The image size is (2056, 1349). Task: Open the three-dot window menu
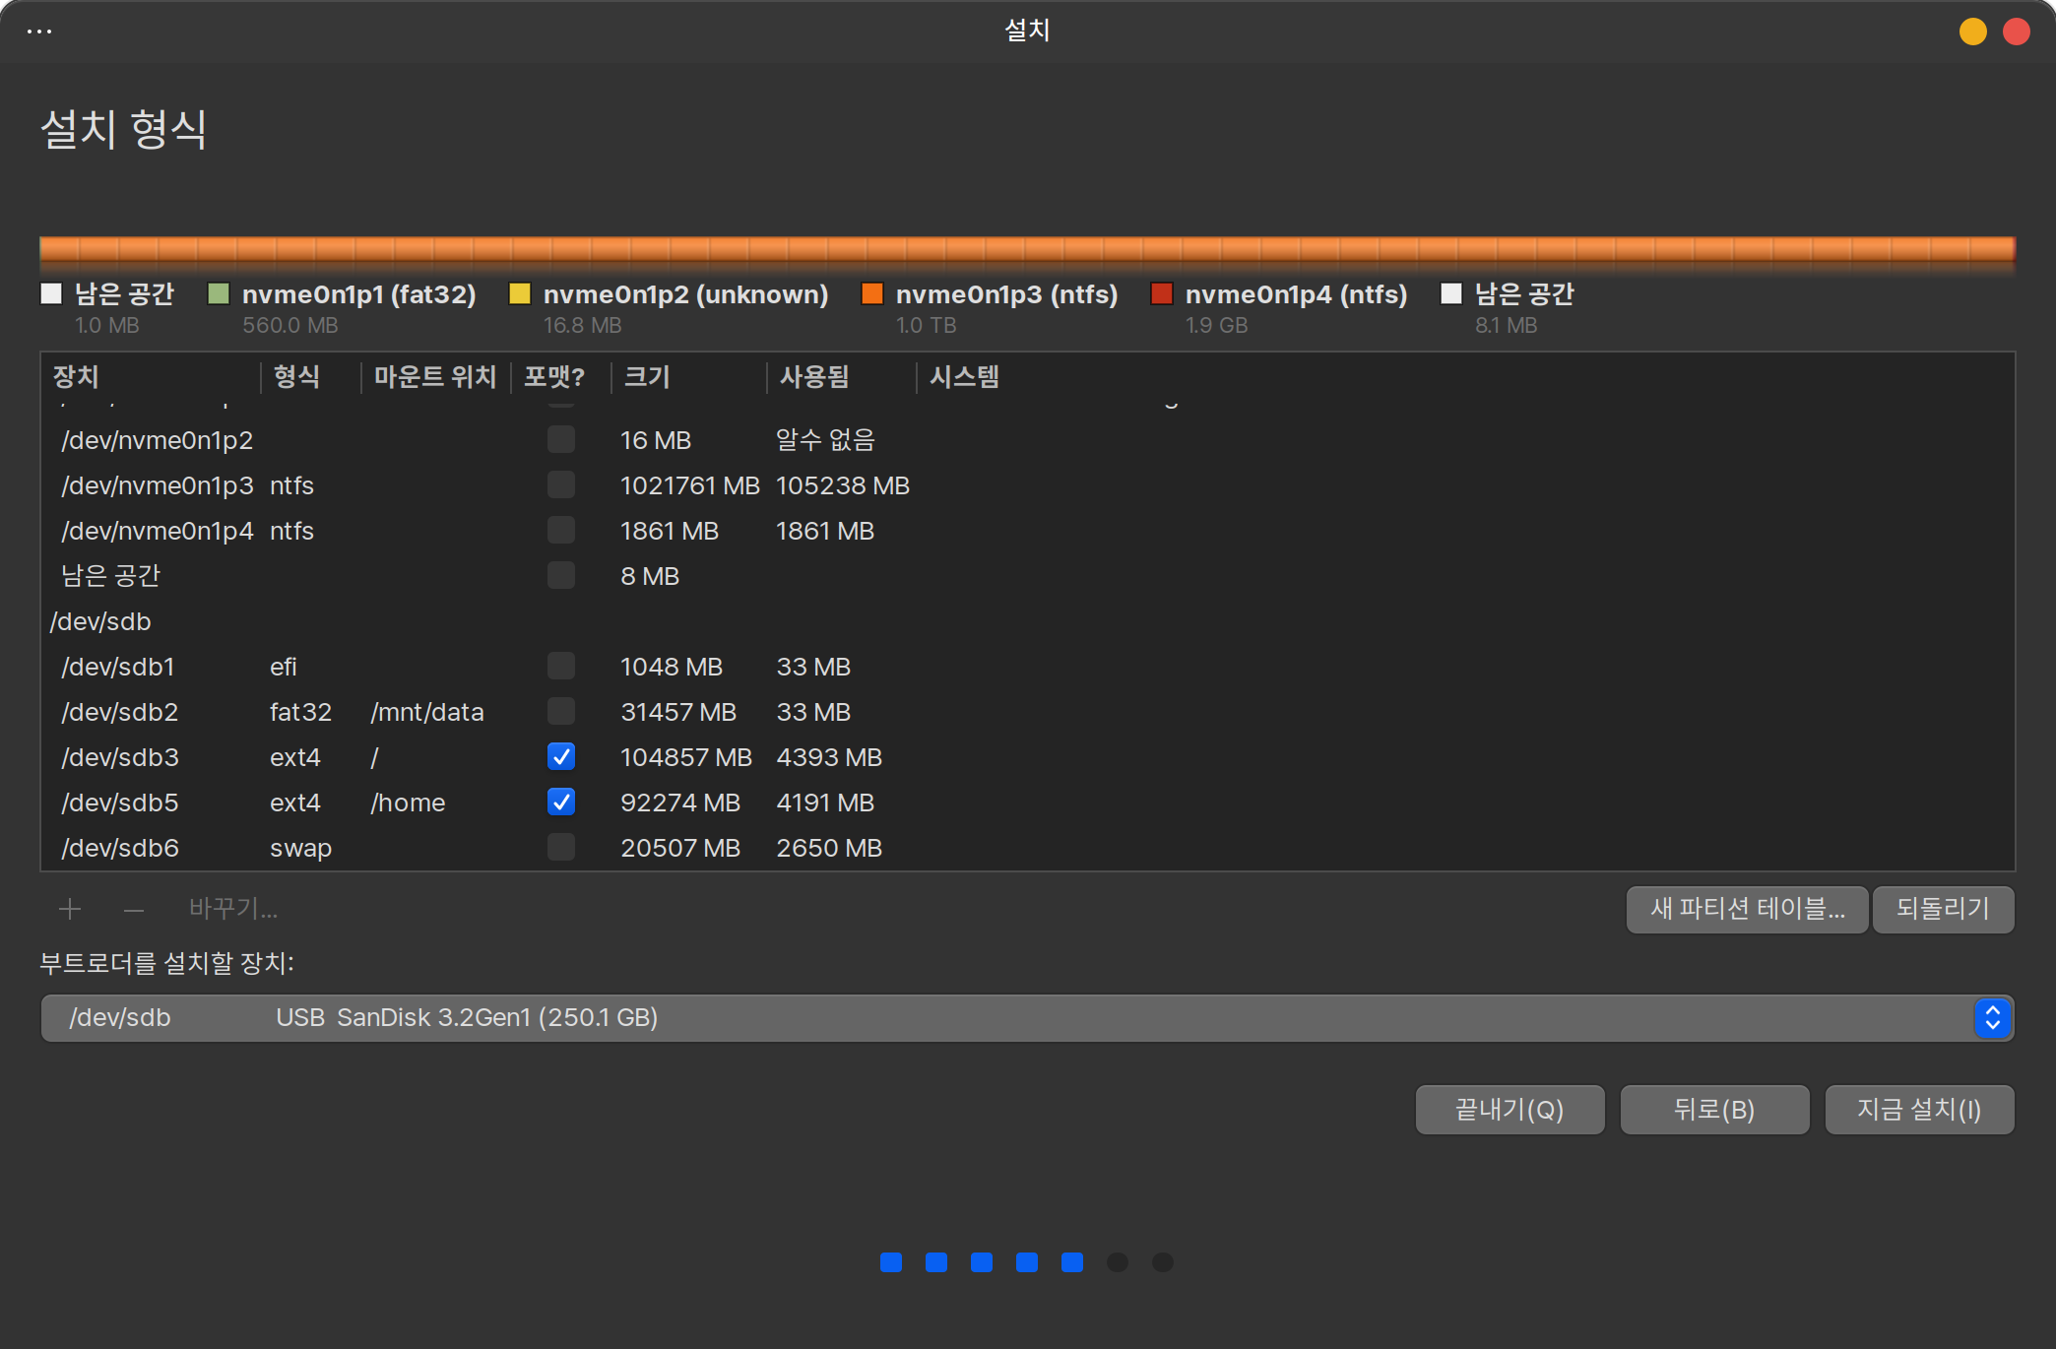39,32
